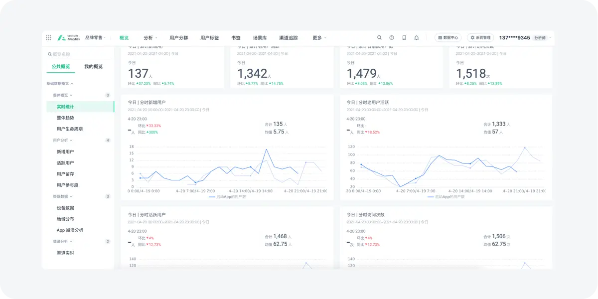This screenshot has width=598, height=299.
Task: Open the 场景库 tab
Action: pyautogui.click(x=260, y=37)
